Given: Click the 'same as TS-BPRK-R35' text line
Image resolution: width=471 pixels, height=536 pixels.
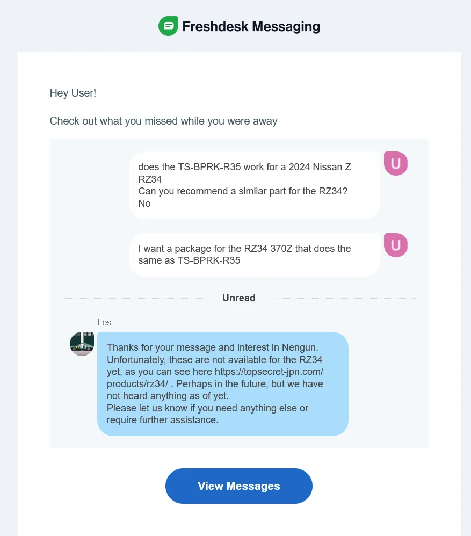Looking at the screenshot, I should [189, 260].
